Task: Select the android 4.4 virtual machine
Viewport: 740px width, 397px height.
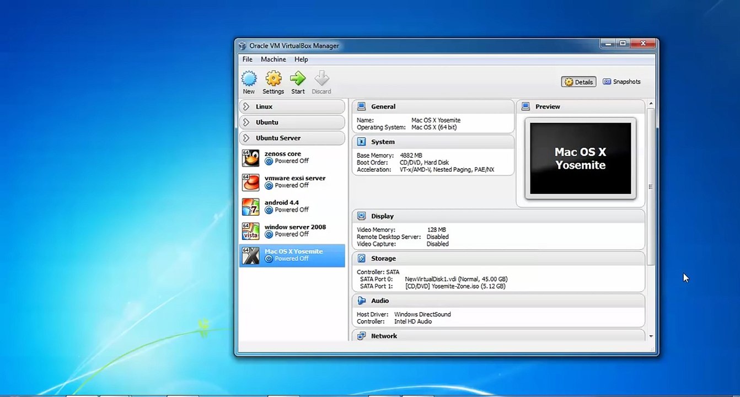Action: [292, 206]
